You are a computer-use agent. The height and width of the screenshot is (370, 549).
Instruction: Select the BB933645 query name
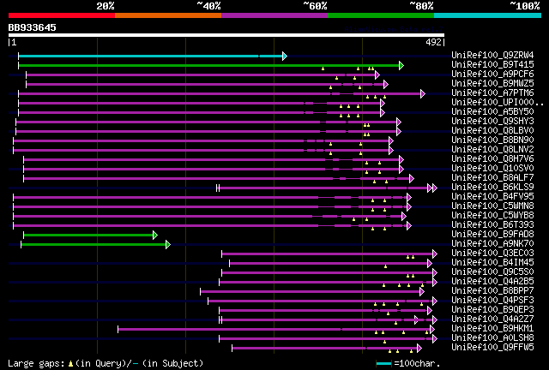pos(33,27)
